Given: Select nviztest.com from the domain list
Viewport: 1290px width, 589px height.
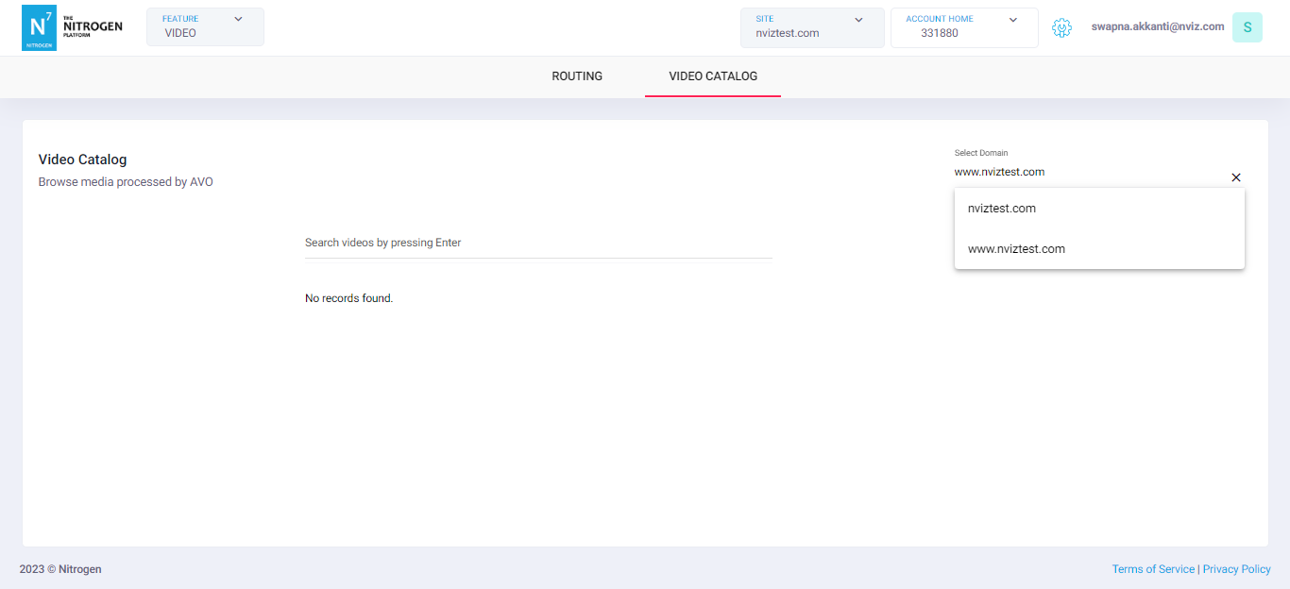Looking at the screenshot, I should 1001,208.
